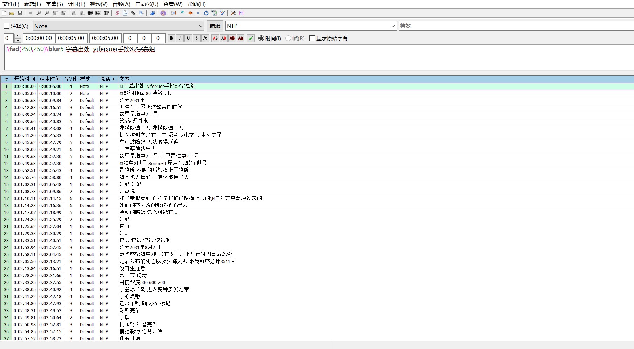Open the 查看(W) menu
This screenshot has height=349, width=634.
pos(173,4)
